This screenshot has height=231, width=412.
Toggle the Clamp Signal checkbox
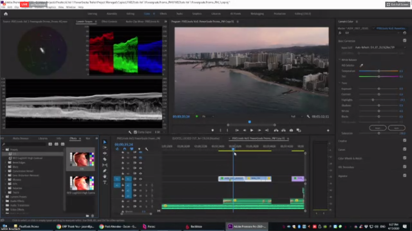point(135,132)
